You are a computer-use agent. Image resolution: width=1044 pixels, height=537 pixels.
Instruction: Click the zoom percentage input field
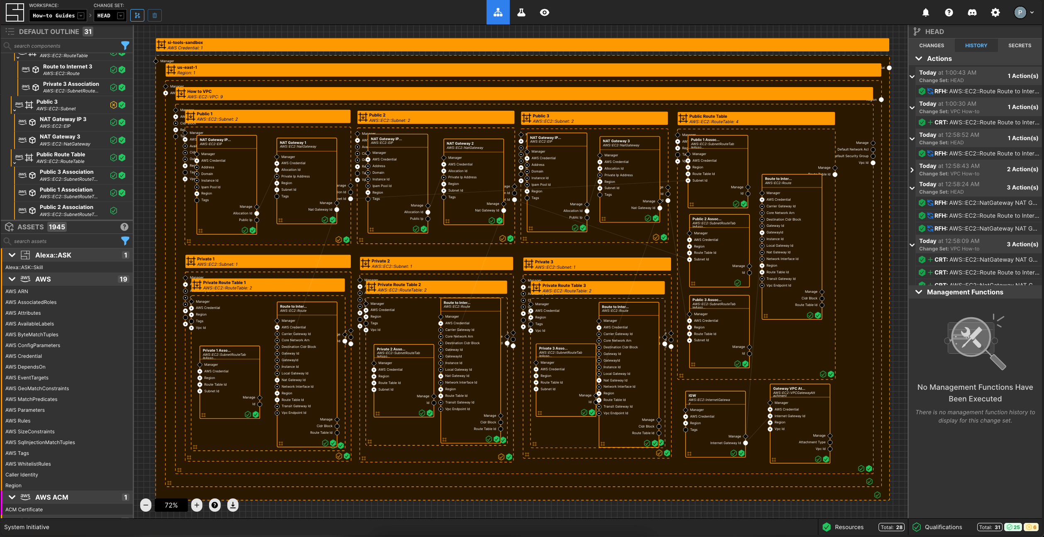coord(170,505)
